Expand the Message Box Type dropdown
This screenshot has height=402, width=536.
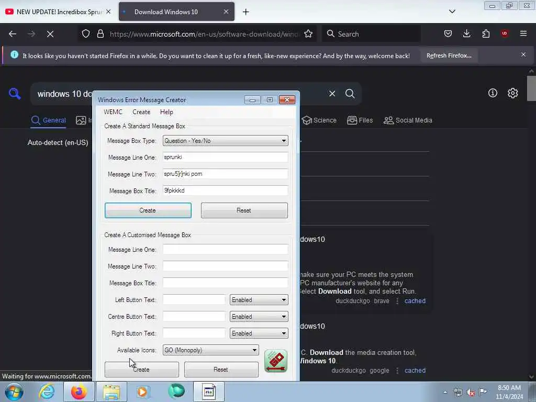225,140
